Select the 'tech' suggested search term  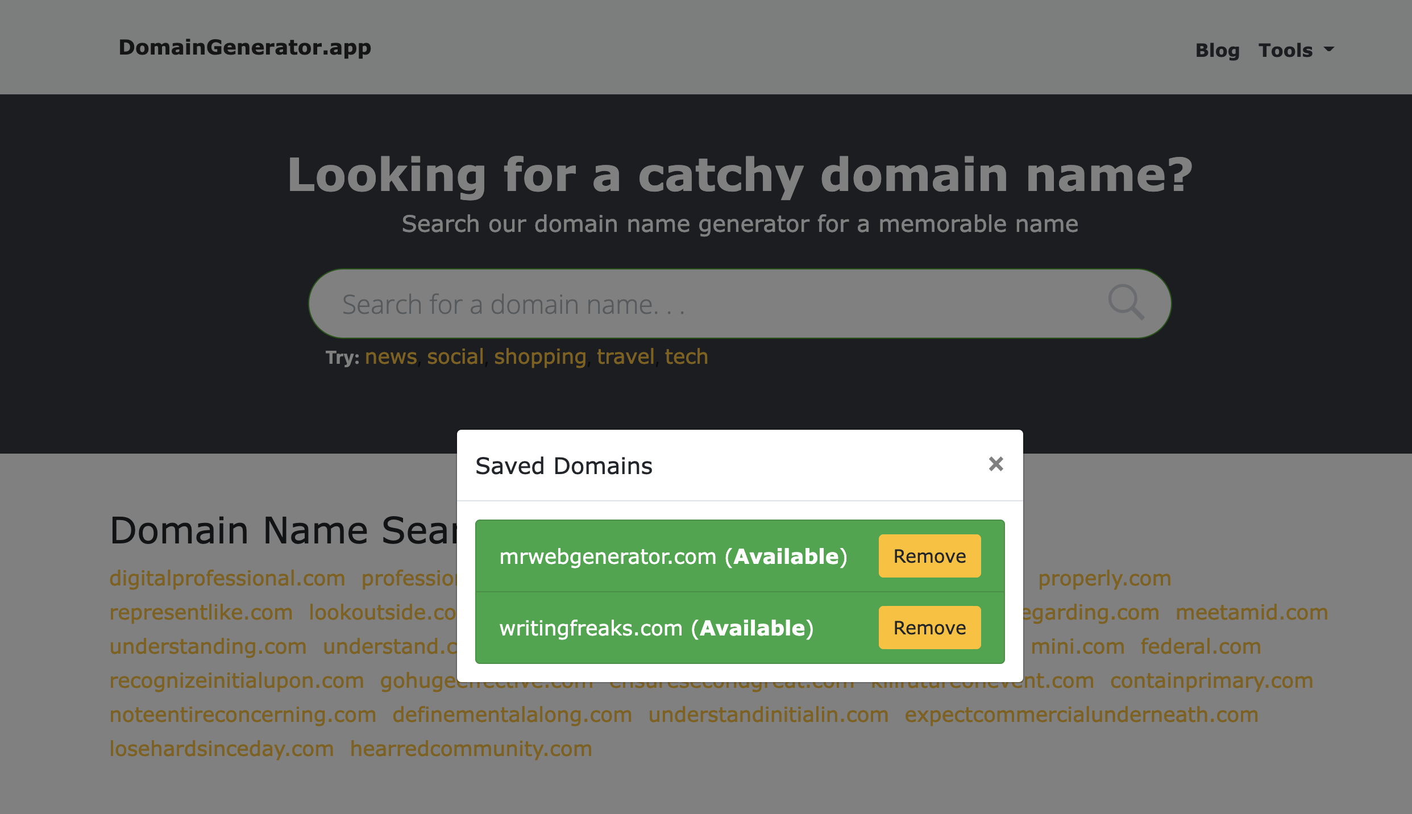tap(687, 356)
